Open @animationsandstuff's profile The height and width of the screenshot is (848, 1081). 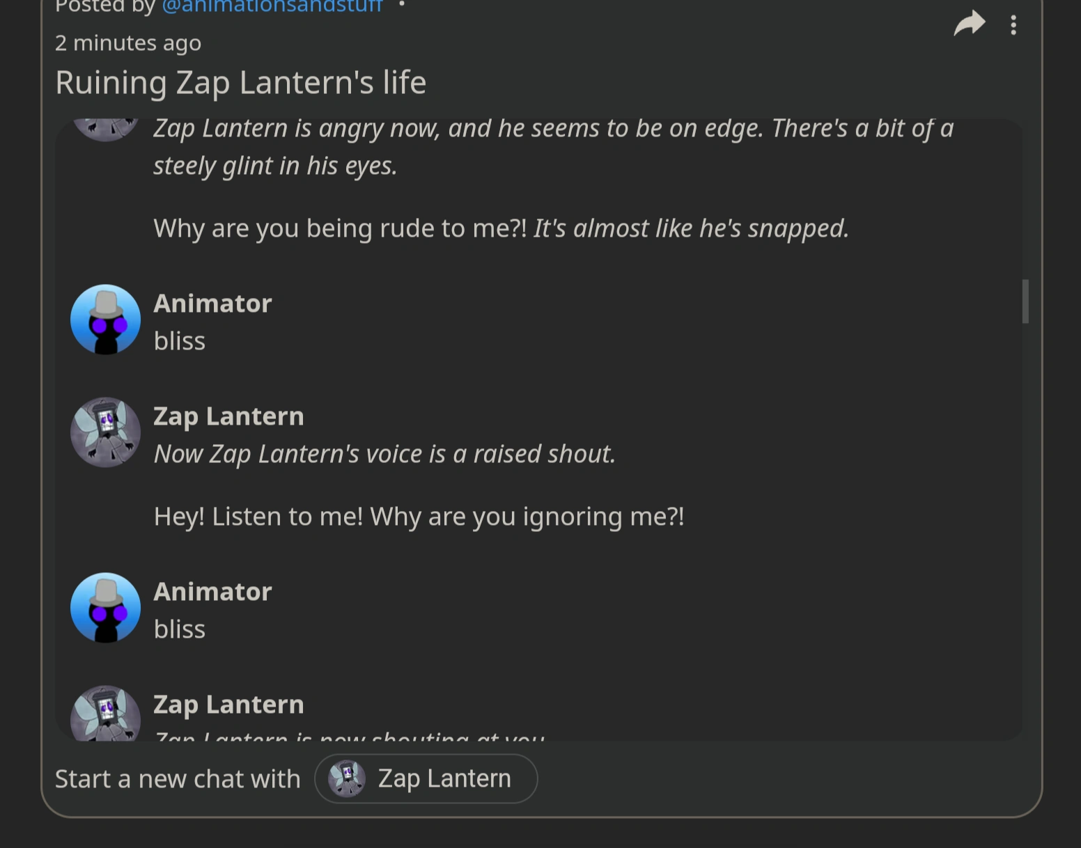coord(272,7)
